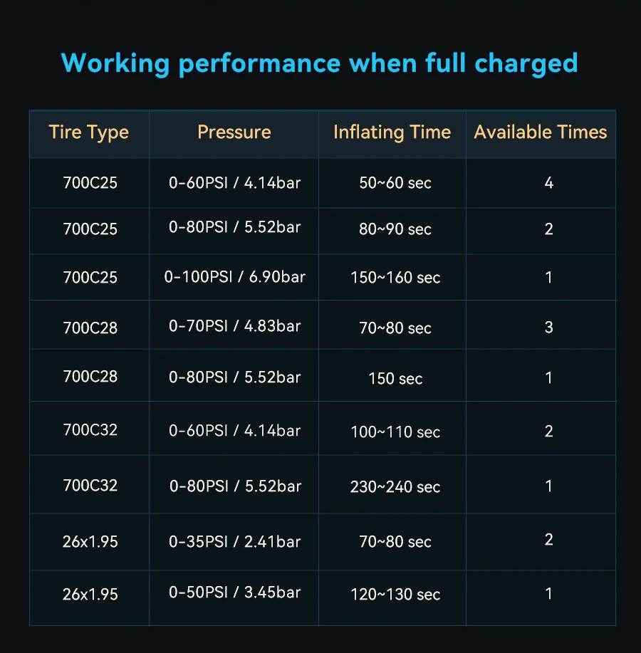
Task: Click the plain 150 sec inflating time cell
Action: click(x=395, y=378)
